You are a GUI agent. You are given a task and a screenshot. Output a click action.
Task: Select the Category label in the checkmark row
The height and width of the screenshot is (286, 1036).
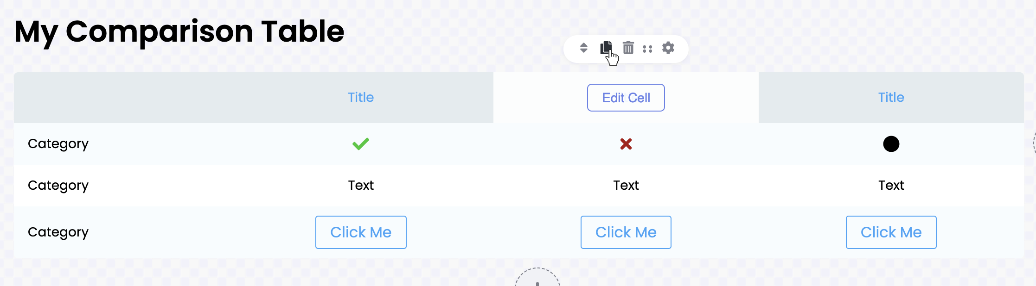click(58, 144)
